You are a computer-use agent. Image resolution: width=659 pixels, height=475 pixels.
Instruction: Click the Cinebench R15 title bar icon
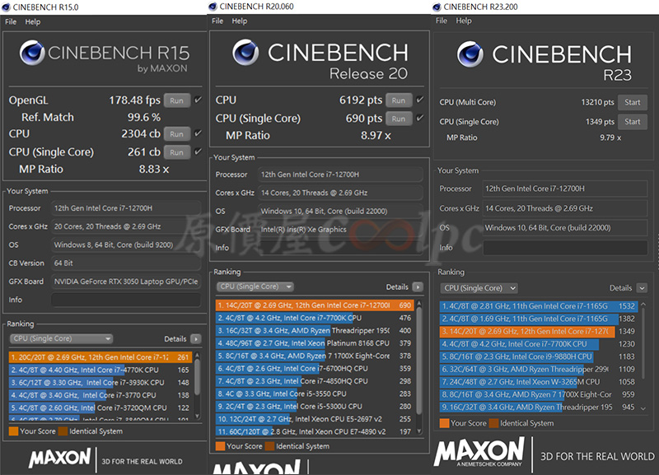(x=7, y=7)
